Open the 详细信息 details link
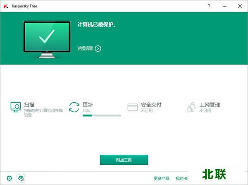Image resolution: width=248 pixels, height=185 pixels. tap(85, 48)
